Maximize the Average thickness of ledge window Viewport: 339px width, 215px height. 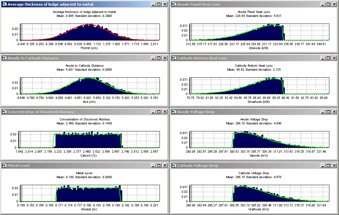159,4
